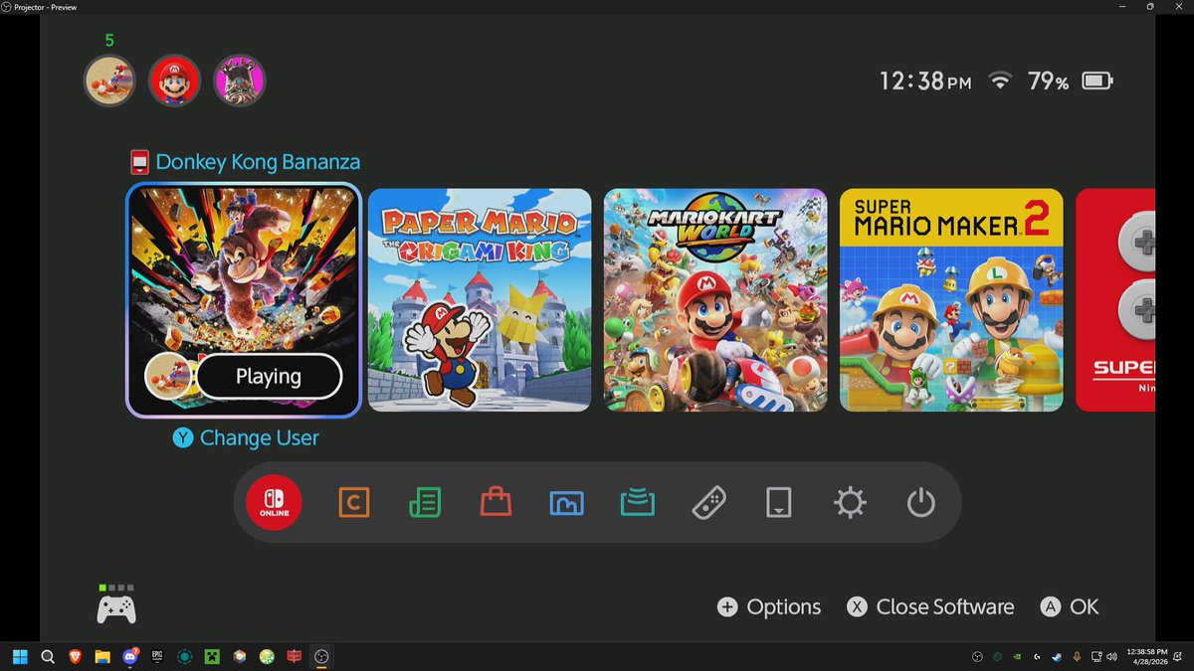Open File Explorer from taskbar
This screenshot has height=671, width=1194.
point(102,657)
